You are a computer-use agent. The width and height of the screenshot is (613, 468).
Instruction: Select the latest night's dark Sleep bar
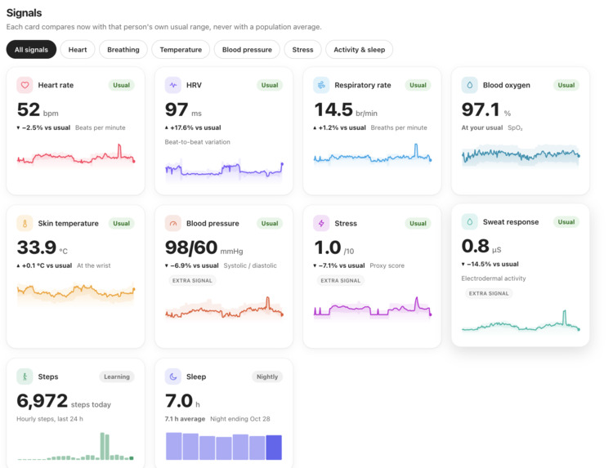pyautogui.click(x=274, y=448)
